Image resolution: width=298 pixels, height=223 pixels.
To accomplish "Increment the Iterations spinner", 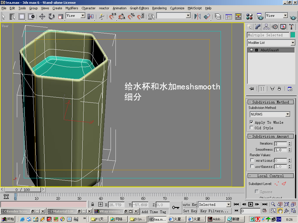I will [290, 143].
